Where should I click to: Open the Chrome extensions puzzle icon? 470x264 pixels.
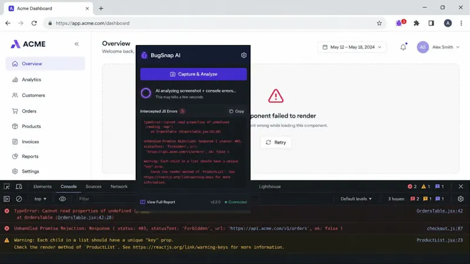pos(417,23)
